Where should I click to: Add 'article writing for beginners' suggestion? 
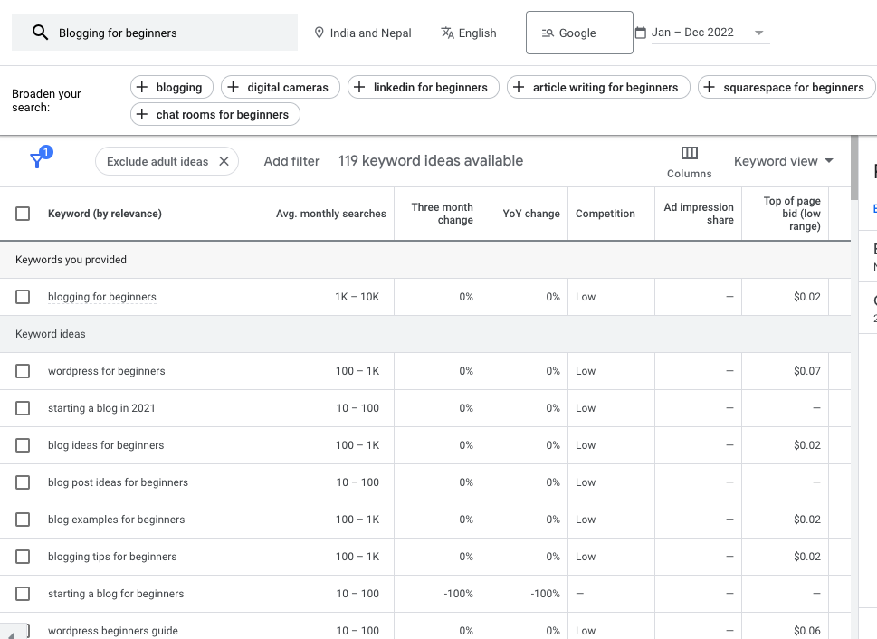(x=598, y=87)
